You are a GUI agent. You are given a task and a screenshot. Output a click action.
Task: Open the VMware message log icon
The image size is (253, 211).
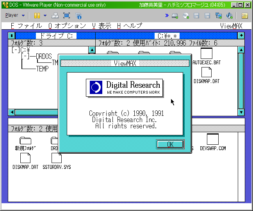(245, 16)
